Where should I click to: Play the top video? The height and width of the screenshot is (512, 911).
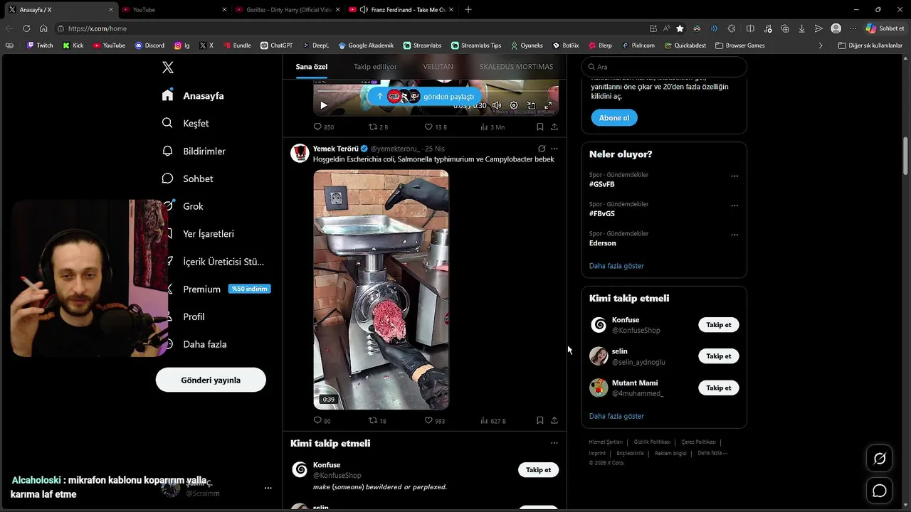(x=323, y=105)
